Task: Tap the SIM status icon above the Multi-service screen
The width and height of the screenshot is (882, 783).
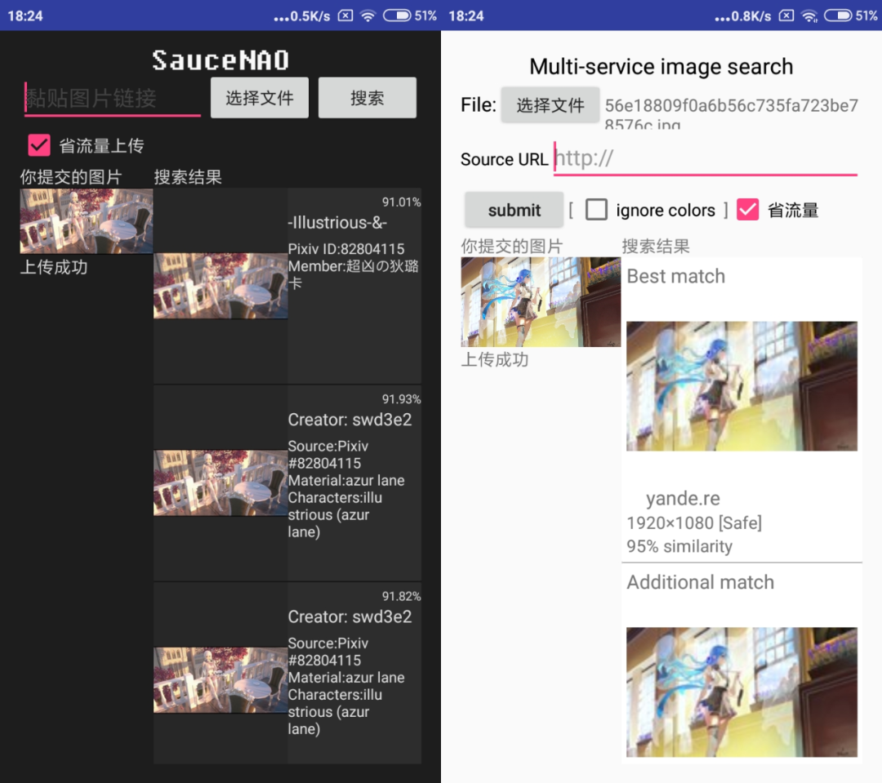Action: pyautogui.click(x=786, y=16)
